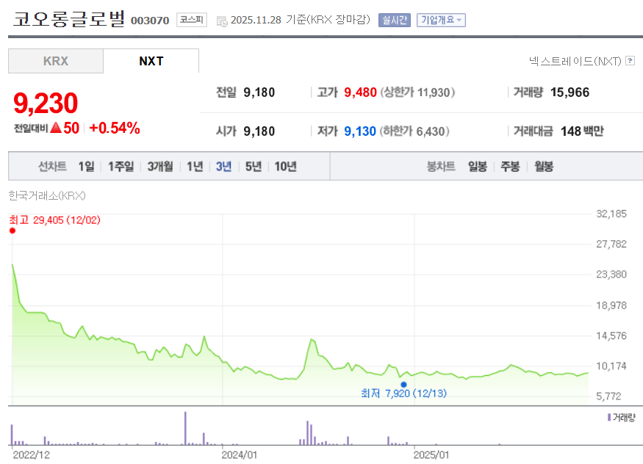Click the 거래대금 value 148 백만
The image size is (643, 464).
582,131
